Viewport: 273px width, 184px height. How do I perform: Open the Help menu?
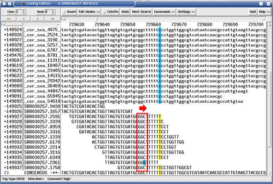264,12
